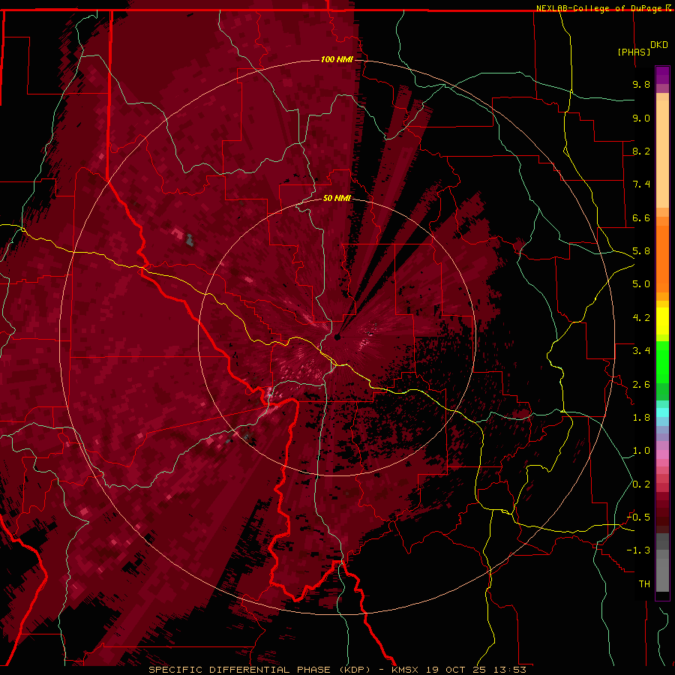Select the 50 NMI range ring label

tap(337, 198)
